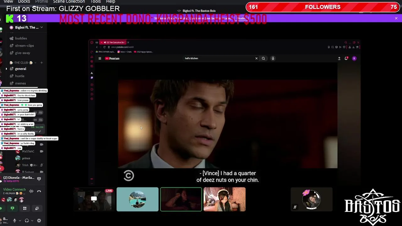Click the youtube.com address bar
402x226 pixels.
click(122, 47)
